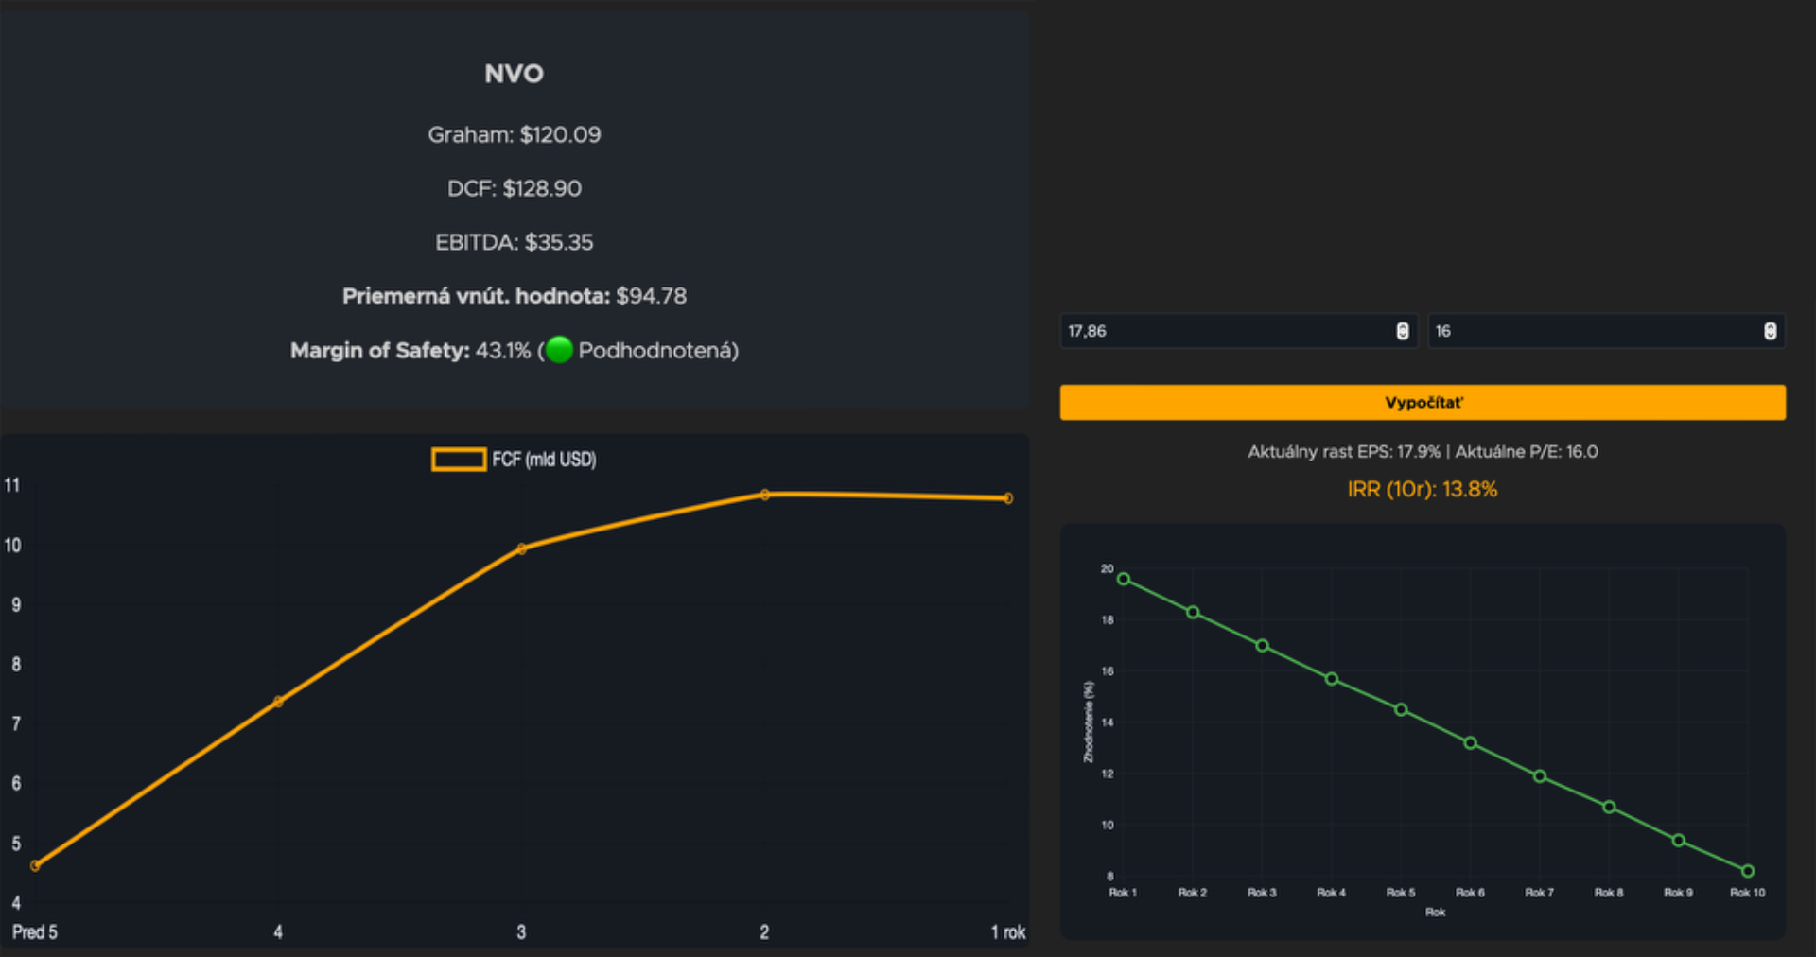This screenshot has height=957, width=1816.
Task: Click the Zhodnotenie (%) axis label
Action: [1089, 722]
